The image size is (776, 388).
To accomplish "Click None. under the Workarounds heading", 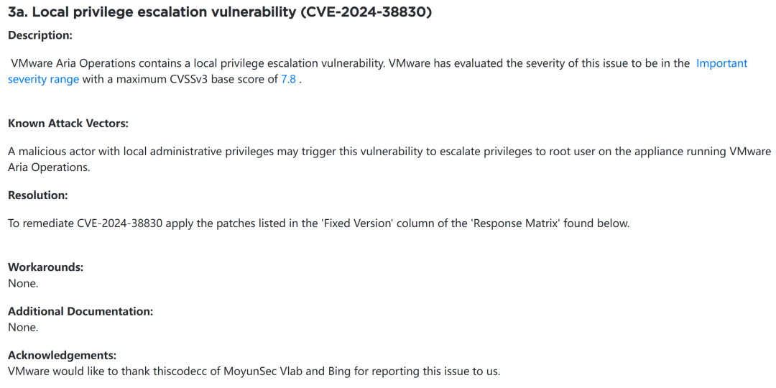I will tap(23, 283).
